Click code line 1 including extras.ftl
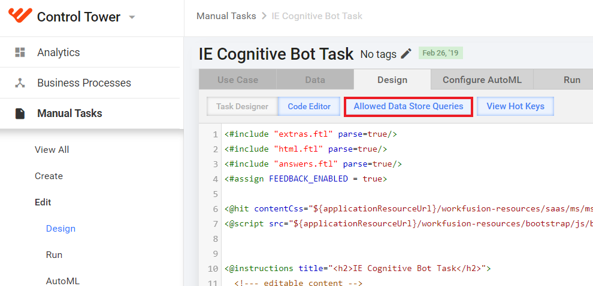The image size is (593, 286). pos(310,134)
